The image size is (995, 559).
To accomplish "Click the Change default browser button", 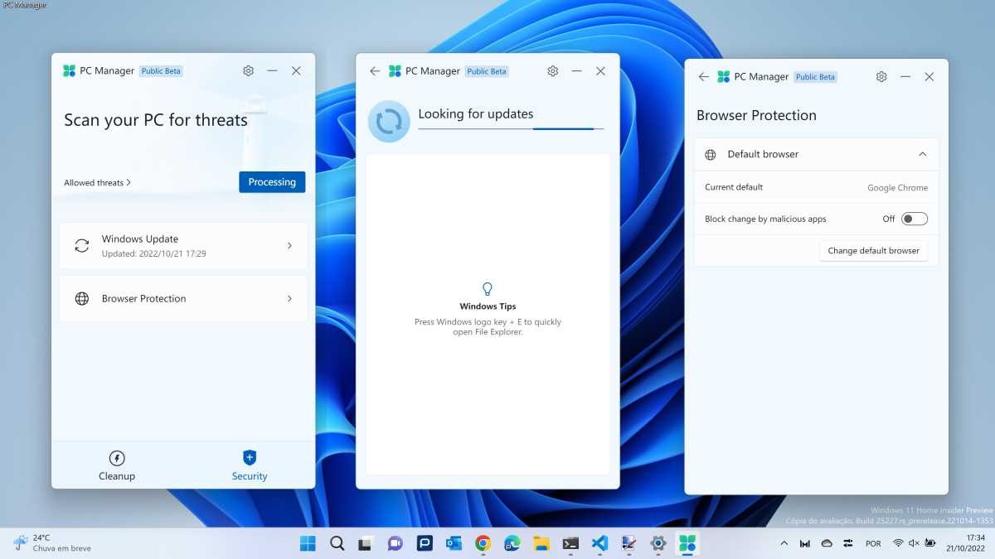I will (x=873, y=251).
